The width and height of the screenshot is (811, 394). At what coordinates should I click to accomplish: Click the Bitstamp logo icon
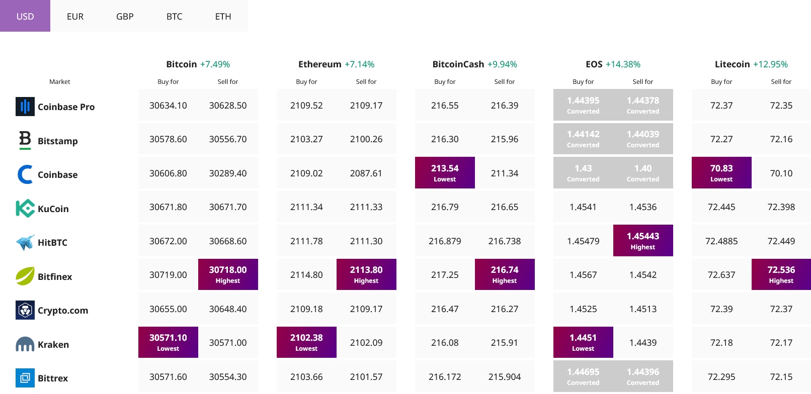tap(25, 141)
